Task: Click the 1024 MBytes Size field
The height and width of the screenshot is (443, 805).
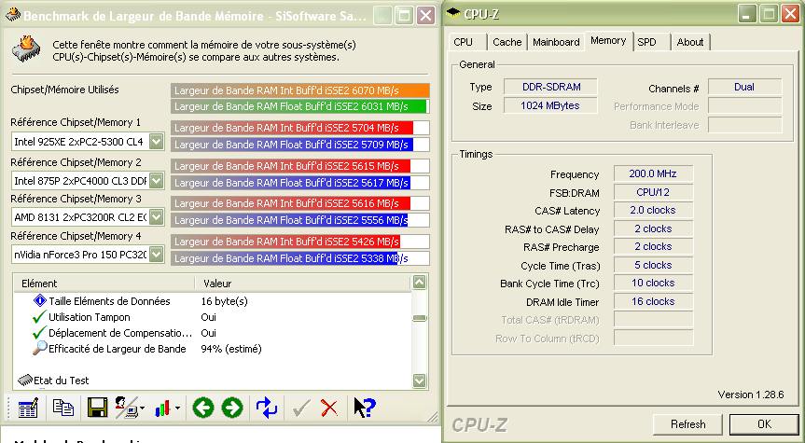Action: point(550,105)
